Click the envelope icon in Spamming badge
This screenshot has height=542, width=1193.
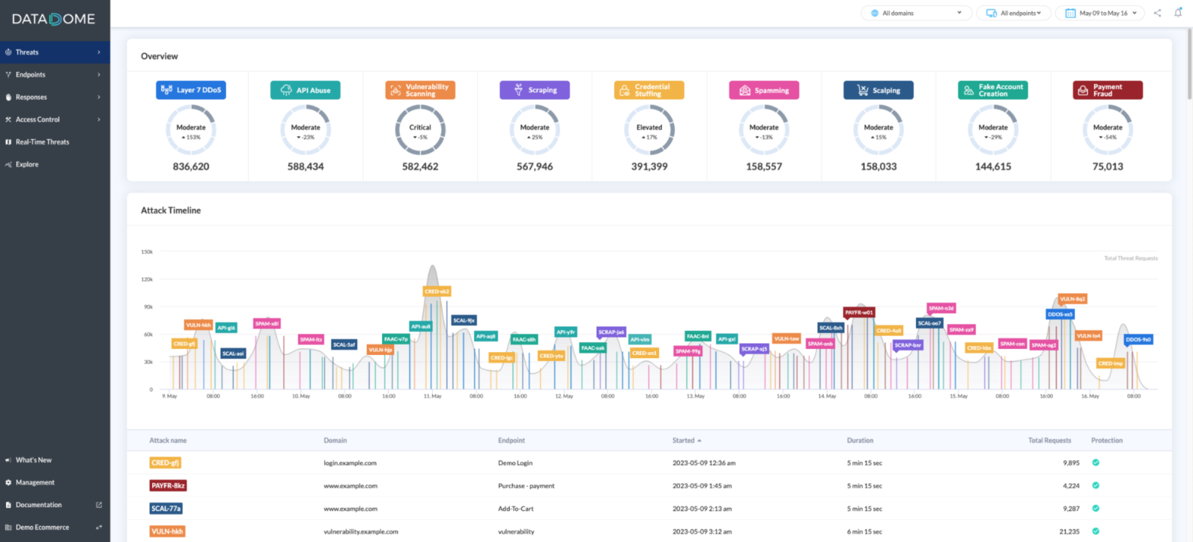(743, 90)
